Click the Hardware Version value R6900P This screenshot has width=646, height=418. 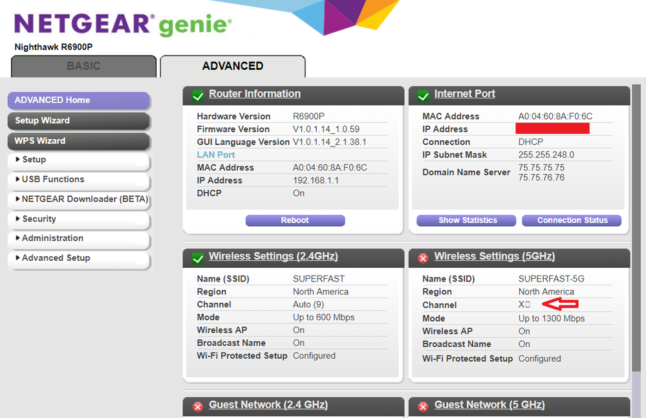(308, 116)
